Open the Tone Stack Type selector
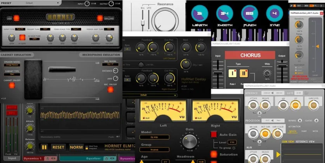Image resolution: width=325 pixels, height=163 pixels. point(76,29)
